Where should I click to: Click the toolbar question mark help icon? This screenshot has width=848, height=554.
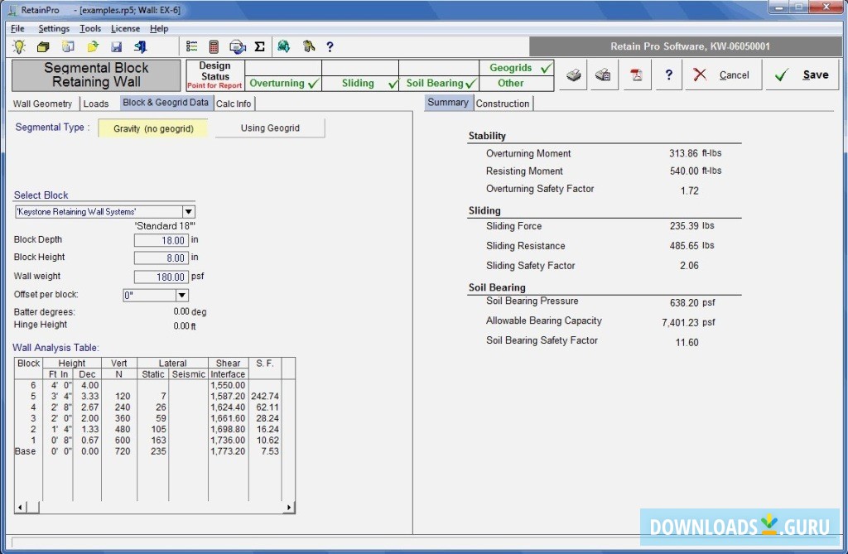[x=330, y=47]
